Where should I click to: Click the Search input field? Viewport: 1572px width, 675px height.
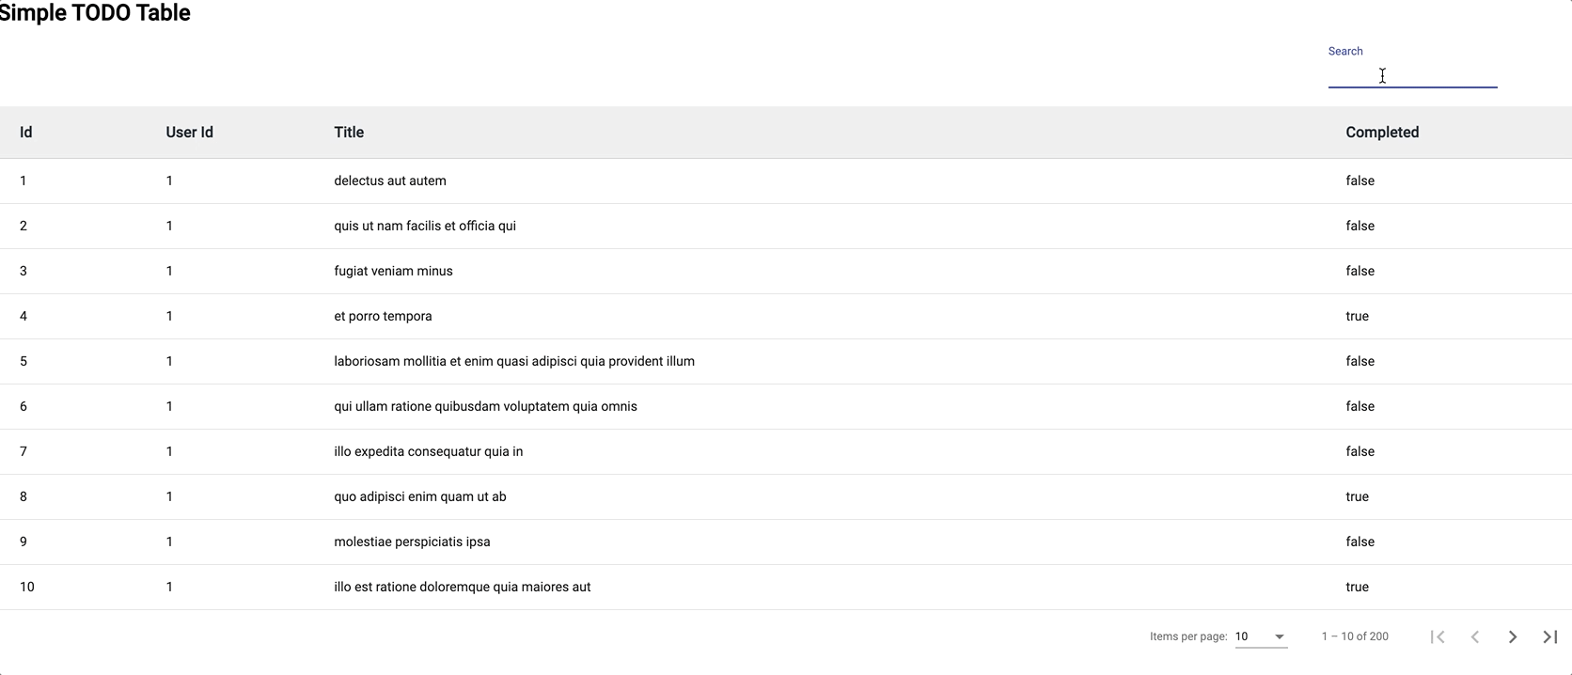[x=1411, y=75]
